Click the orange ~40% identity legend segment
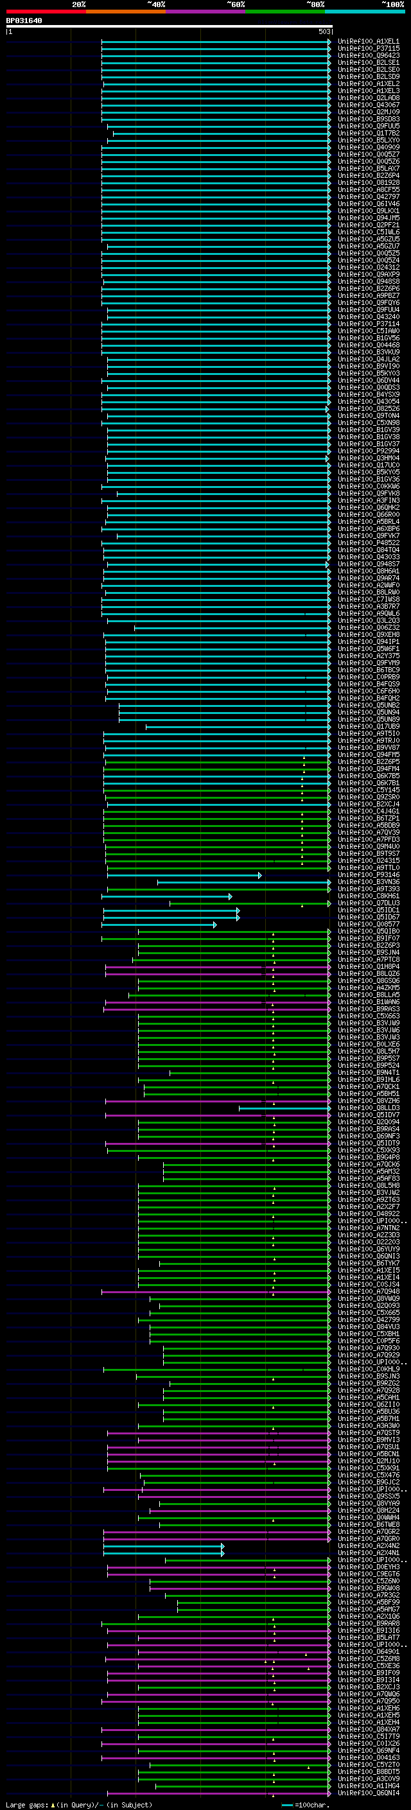The width and height of the screenshot is (411, 1810). (x=126, y=12)
